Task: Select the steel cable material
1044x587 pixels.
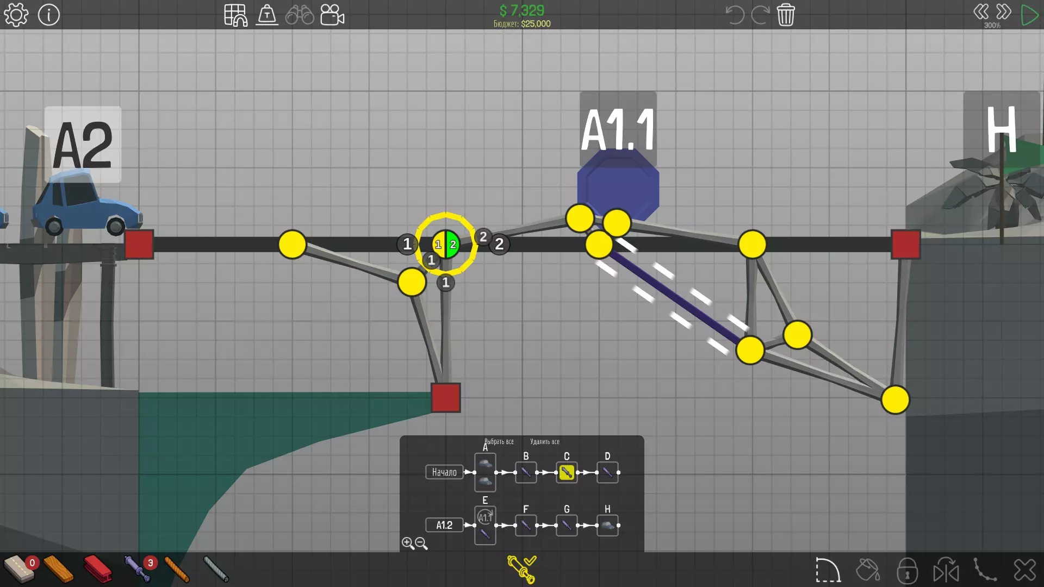Action: pyautogui.click(x=216, y=569)
